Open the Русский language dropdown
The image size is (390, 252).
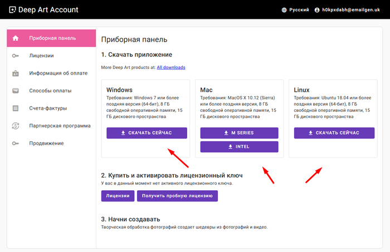298,9
